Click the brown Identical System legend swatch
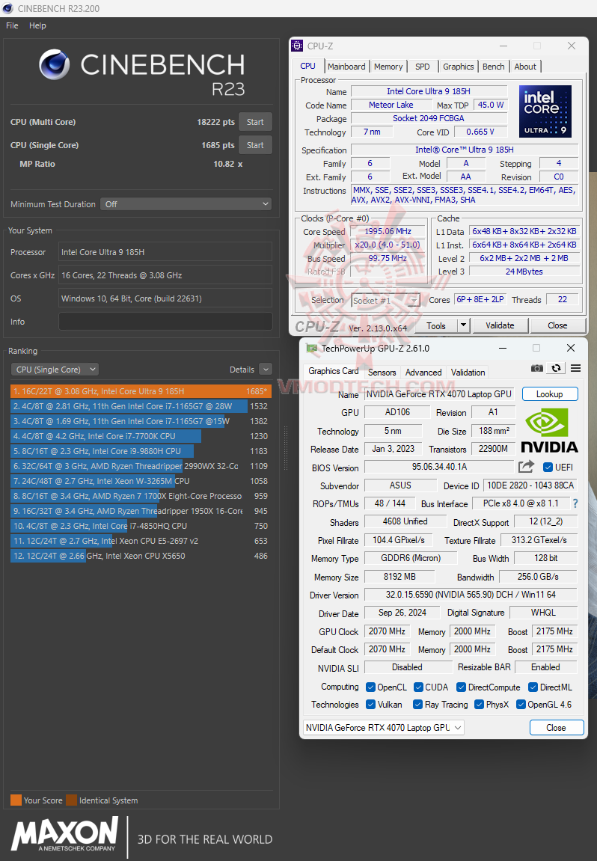The height and width of the screenshot is (861, 597). tap(71, 800)
